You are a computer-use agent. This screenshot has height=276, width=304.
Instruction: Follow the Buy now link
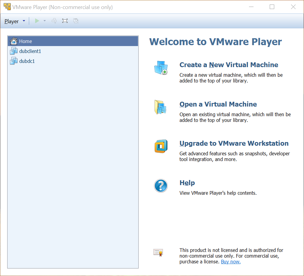pos(231,262)
